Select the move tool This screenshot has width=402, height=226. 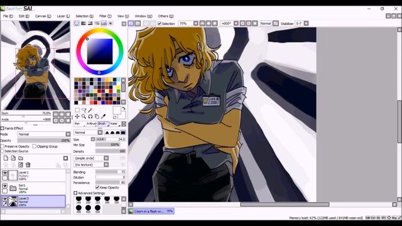coord(77,116)
